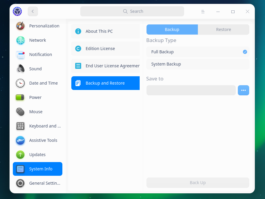Open Sound via its speaker icon
The image size is (265, 199).
click(21, 69)
